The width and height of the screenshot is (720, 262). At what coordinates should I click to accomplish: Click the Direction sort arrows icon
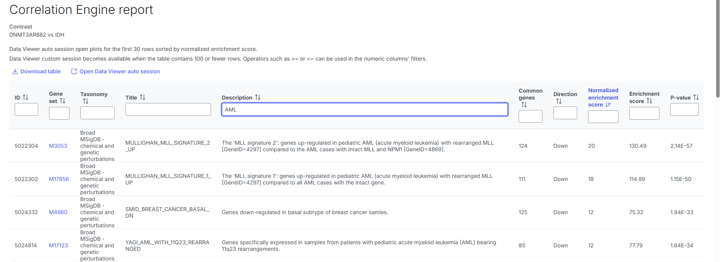559,101
